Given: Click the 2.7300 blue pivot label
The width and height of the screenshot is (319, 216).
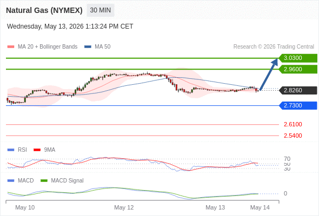Looking at the screenshot, I should (x=298, y=106).
